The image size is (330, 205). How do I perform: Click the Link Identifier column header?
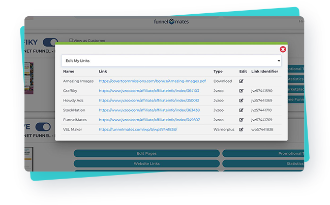point(264,72)
